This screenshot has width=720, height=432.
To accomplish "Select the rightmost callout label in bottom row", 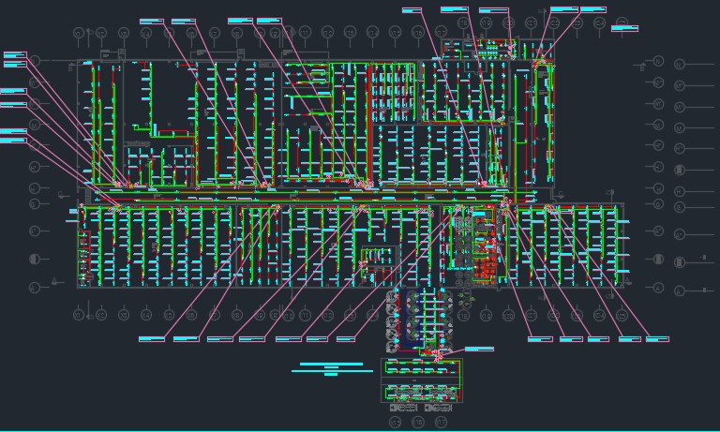I will pyautogui.click(x=656, y=339).
